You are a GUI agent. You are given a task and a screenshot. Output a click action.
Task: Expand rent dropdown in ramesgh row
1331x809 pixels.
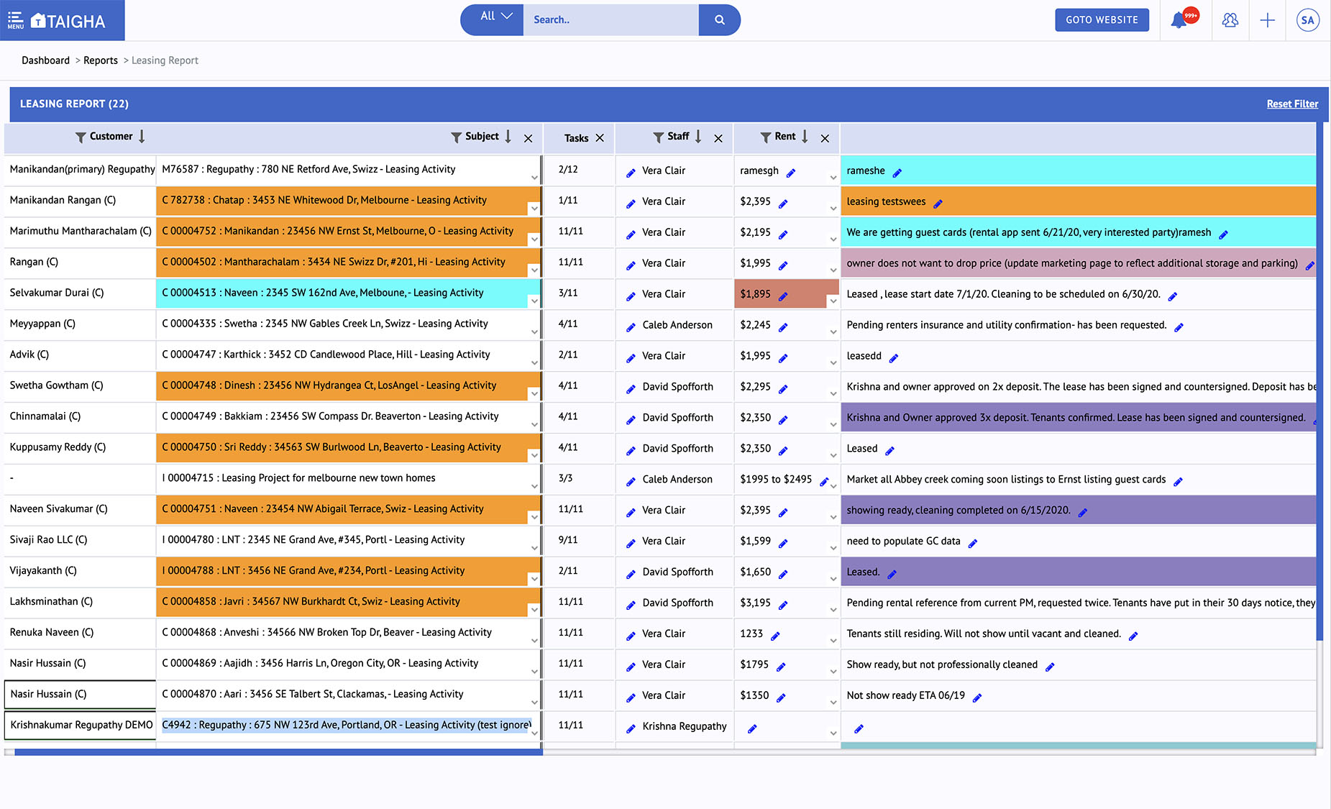833,178
